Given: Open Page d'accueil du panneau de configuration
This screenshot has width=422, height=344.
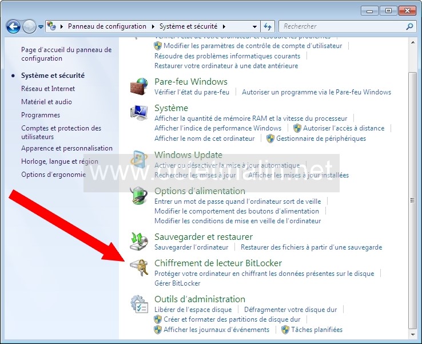Looking at the screenshot, I should click(x=66, y=54).
